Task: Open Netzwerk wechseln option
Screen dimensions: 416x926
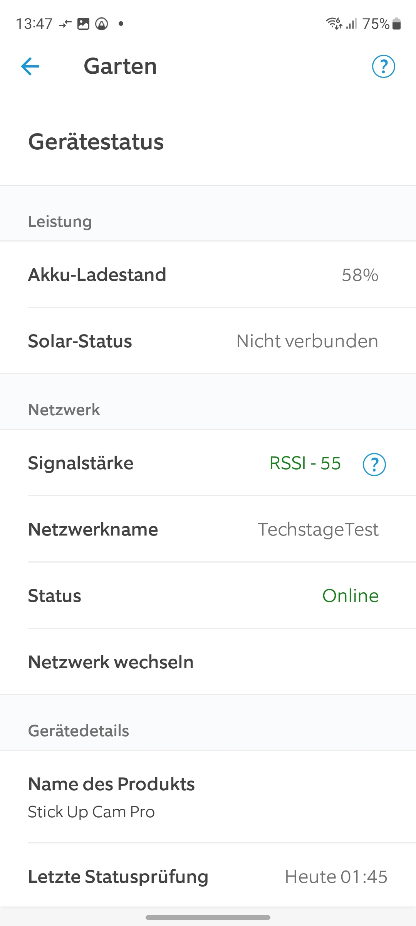Action: (111, 662)
